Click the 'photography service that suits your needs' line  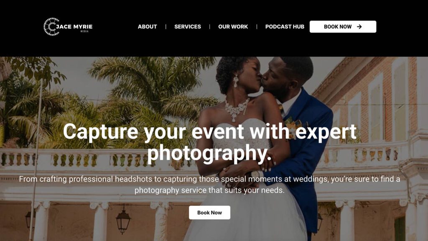pos(209,190)
